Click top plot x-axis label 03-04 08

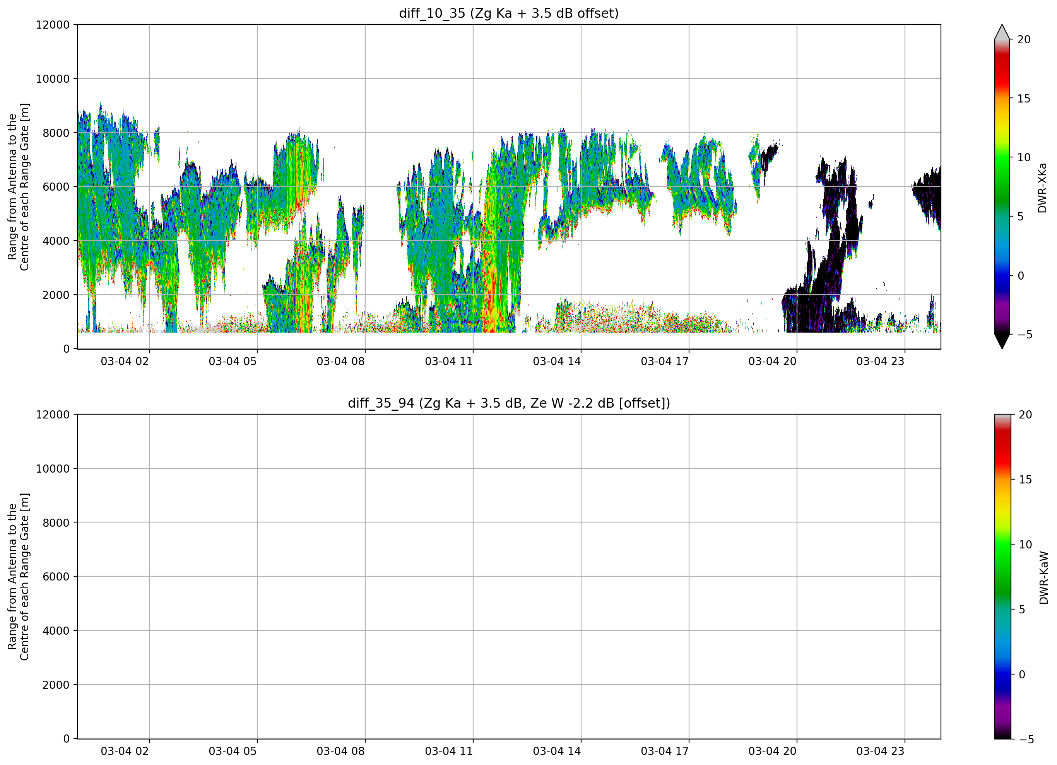pyautogui.click(x=341, y=362)
